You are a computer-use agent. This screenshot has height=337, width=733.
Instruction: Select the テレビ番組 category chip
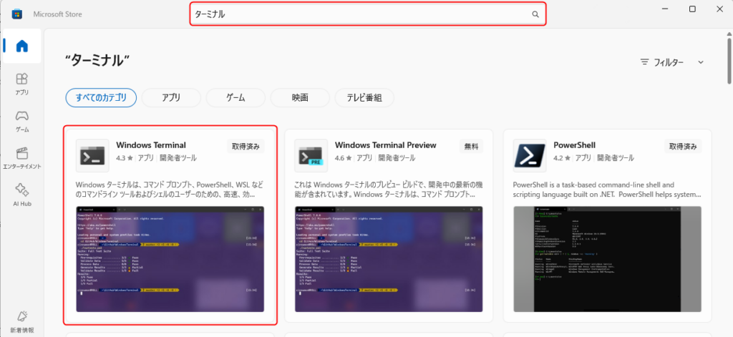pyautogui.click(x=364, y=98)
